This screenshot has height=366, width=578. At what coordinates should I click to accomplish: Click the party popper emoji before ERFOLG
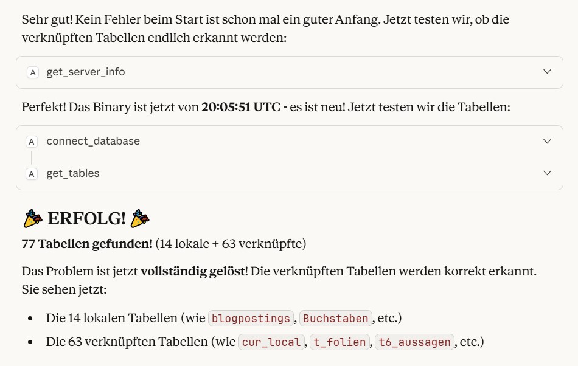[x=32, y=218]
